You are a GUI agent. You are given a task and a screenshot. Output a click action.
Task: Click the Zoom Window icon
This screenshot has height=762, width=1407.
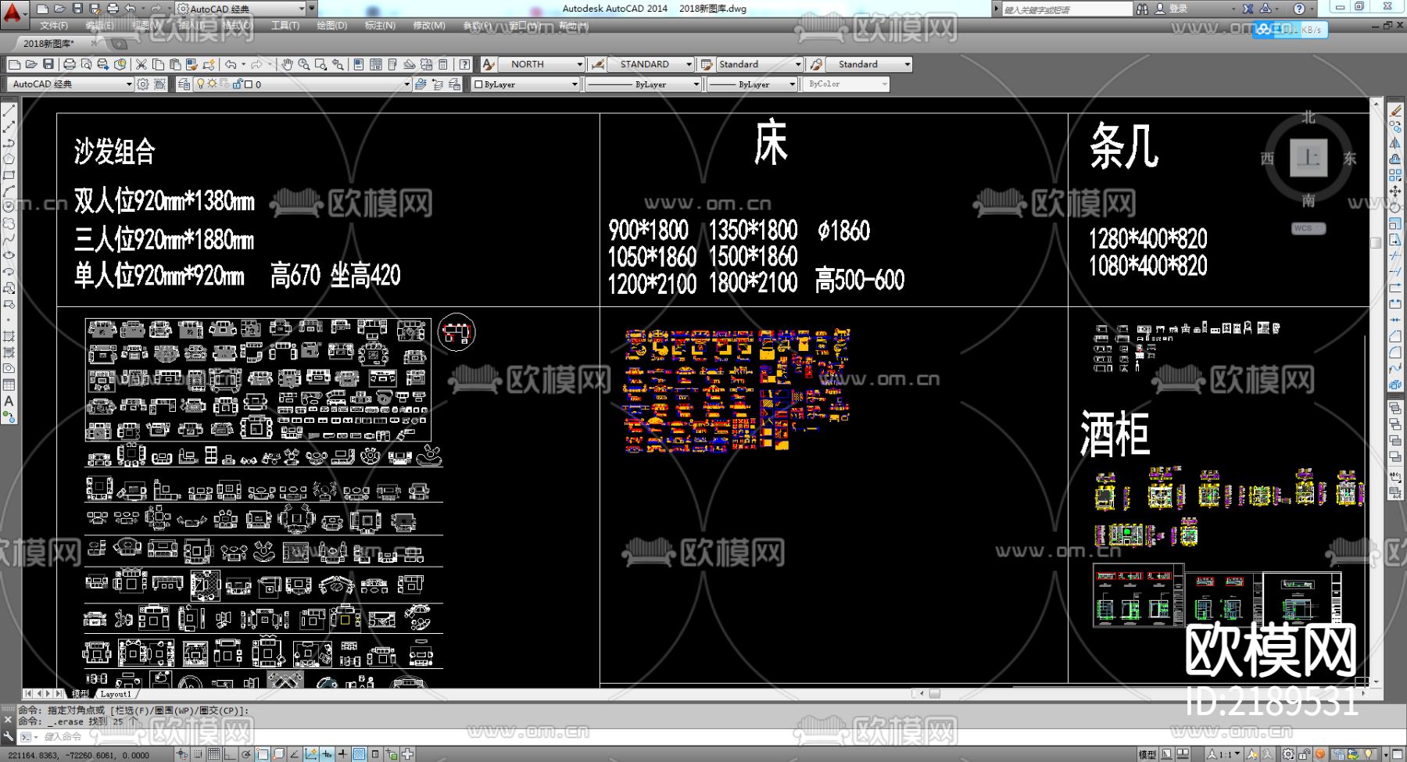point(320,64)
